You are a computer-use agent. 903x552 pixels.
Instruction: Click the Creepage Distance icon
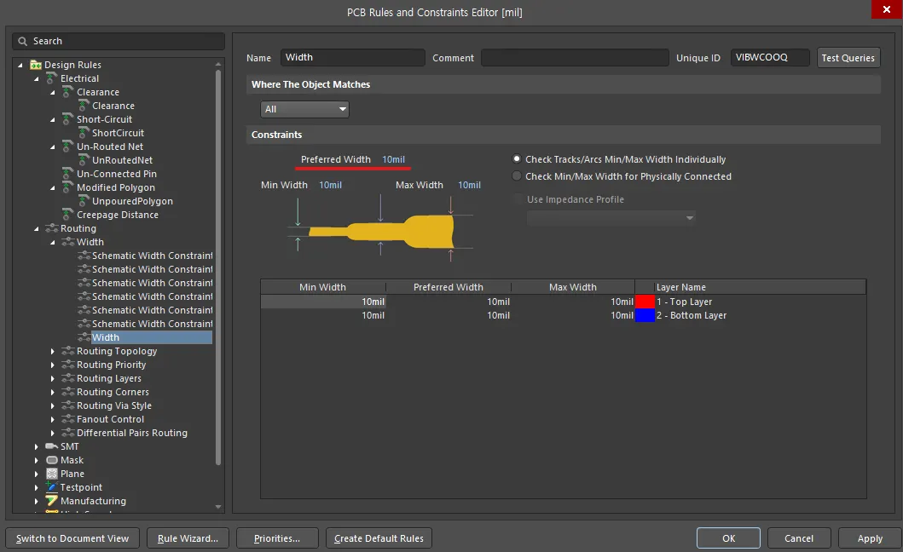coord(68,215)
